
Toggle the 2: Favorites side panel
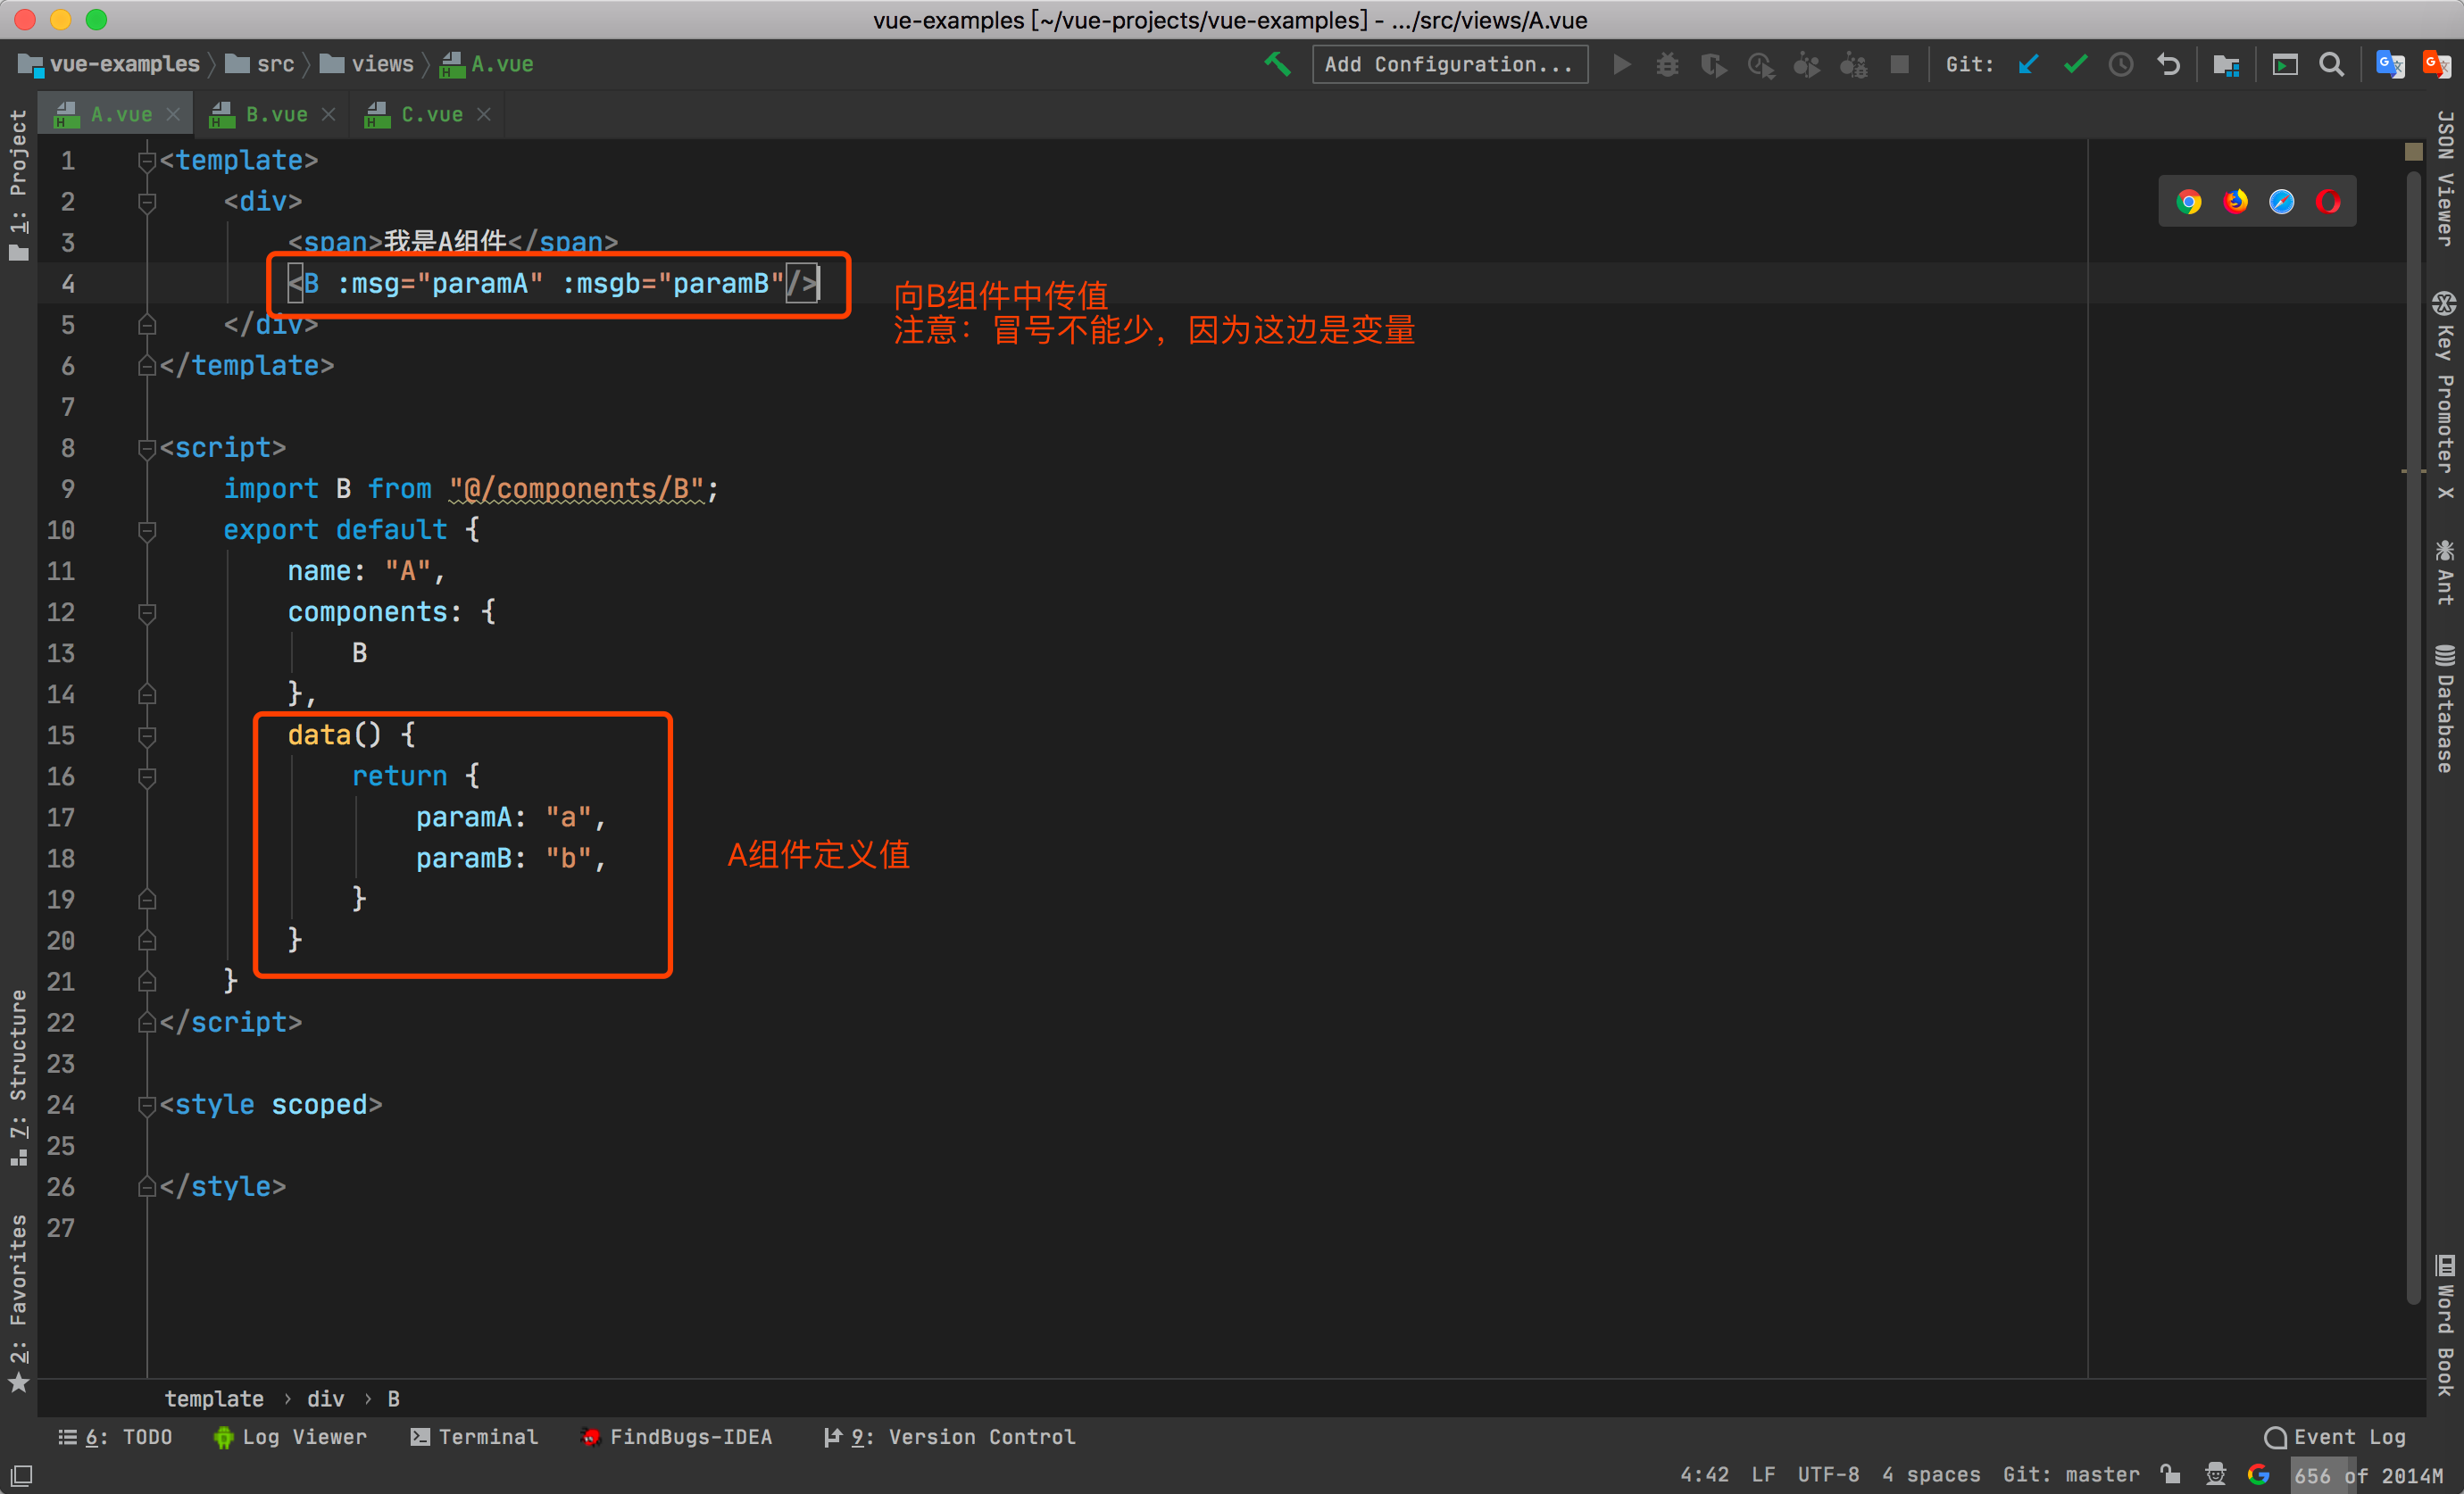click(x=19, y=1302)
